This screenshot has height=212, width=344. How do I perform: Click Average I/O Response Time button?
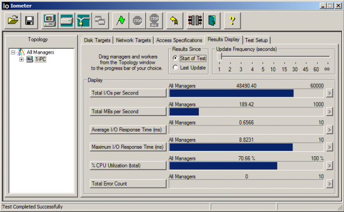128,130
